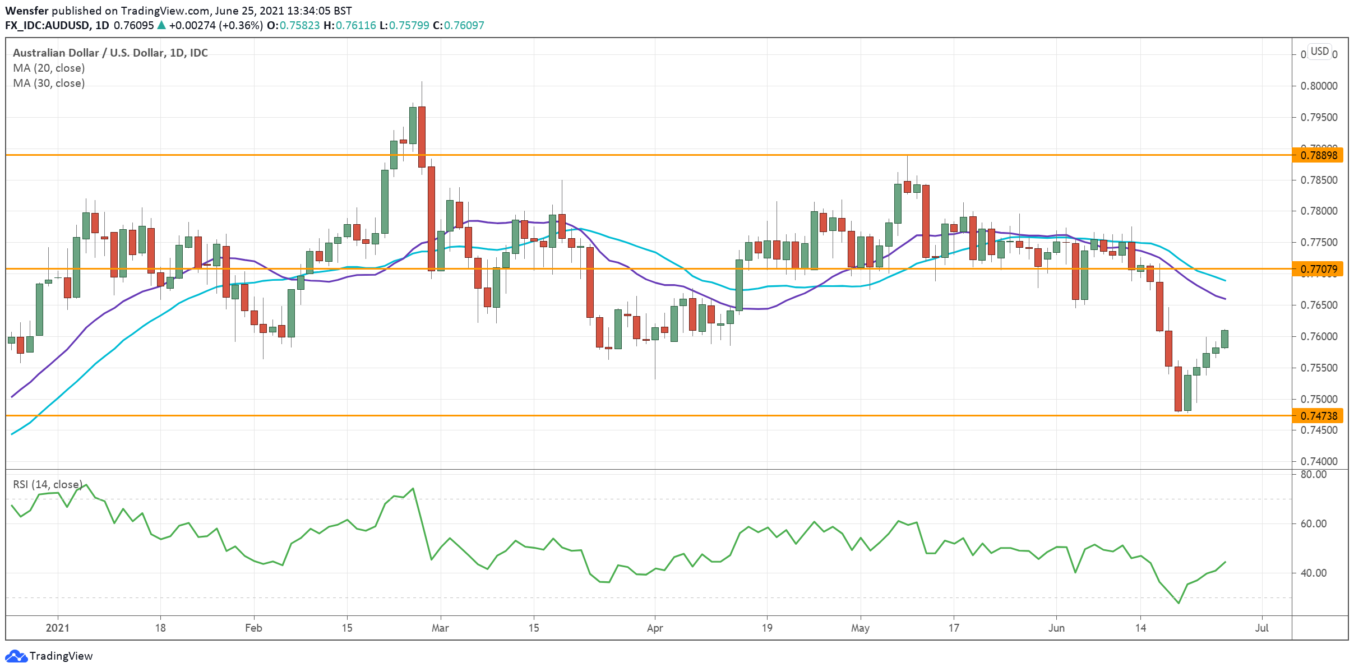Click the 2021 label on the date axis
This screenshot has width=1354, height=672.
pos(58,628)
